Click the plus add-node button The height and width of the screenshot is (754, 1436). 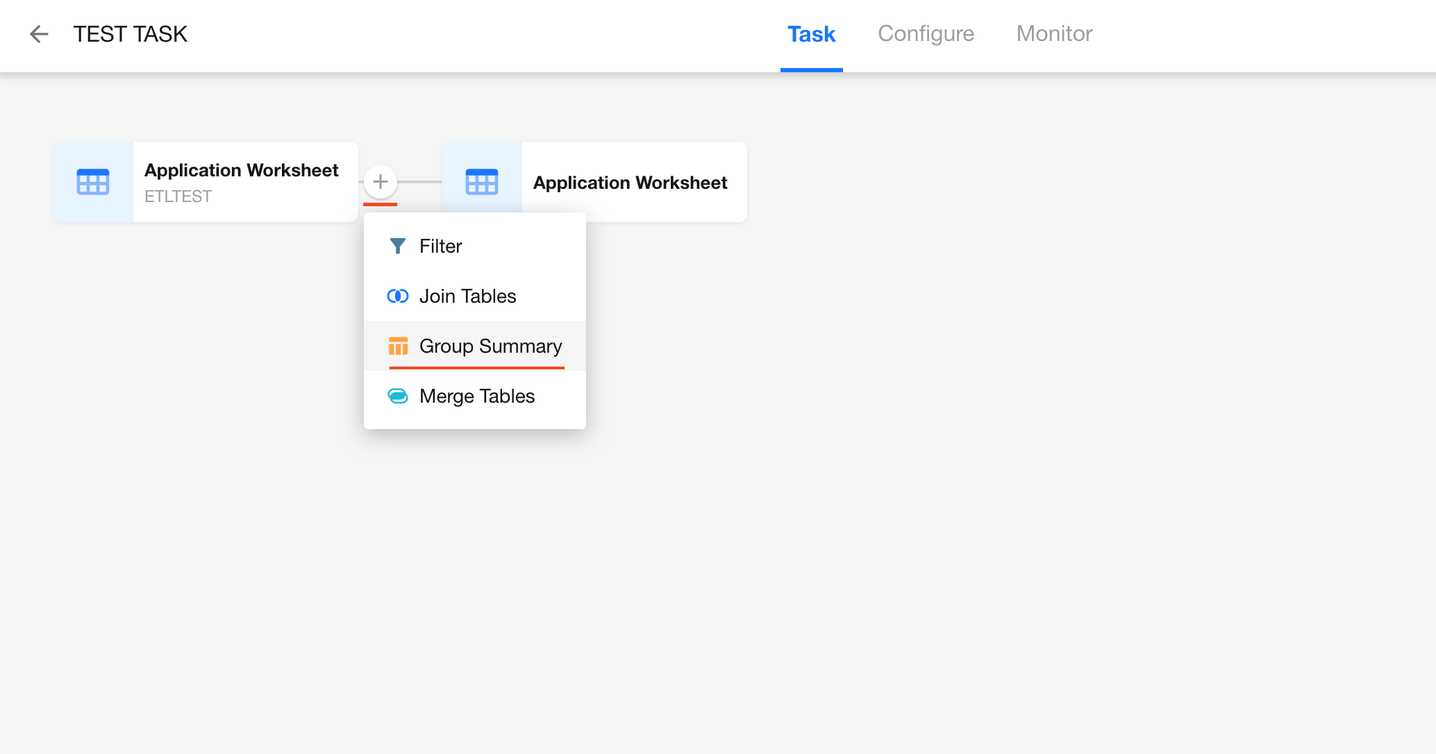[x=380, y=182]
